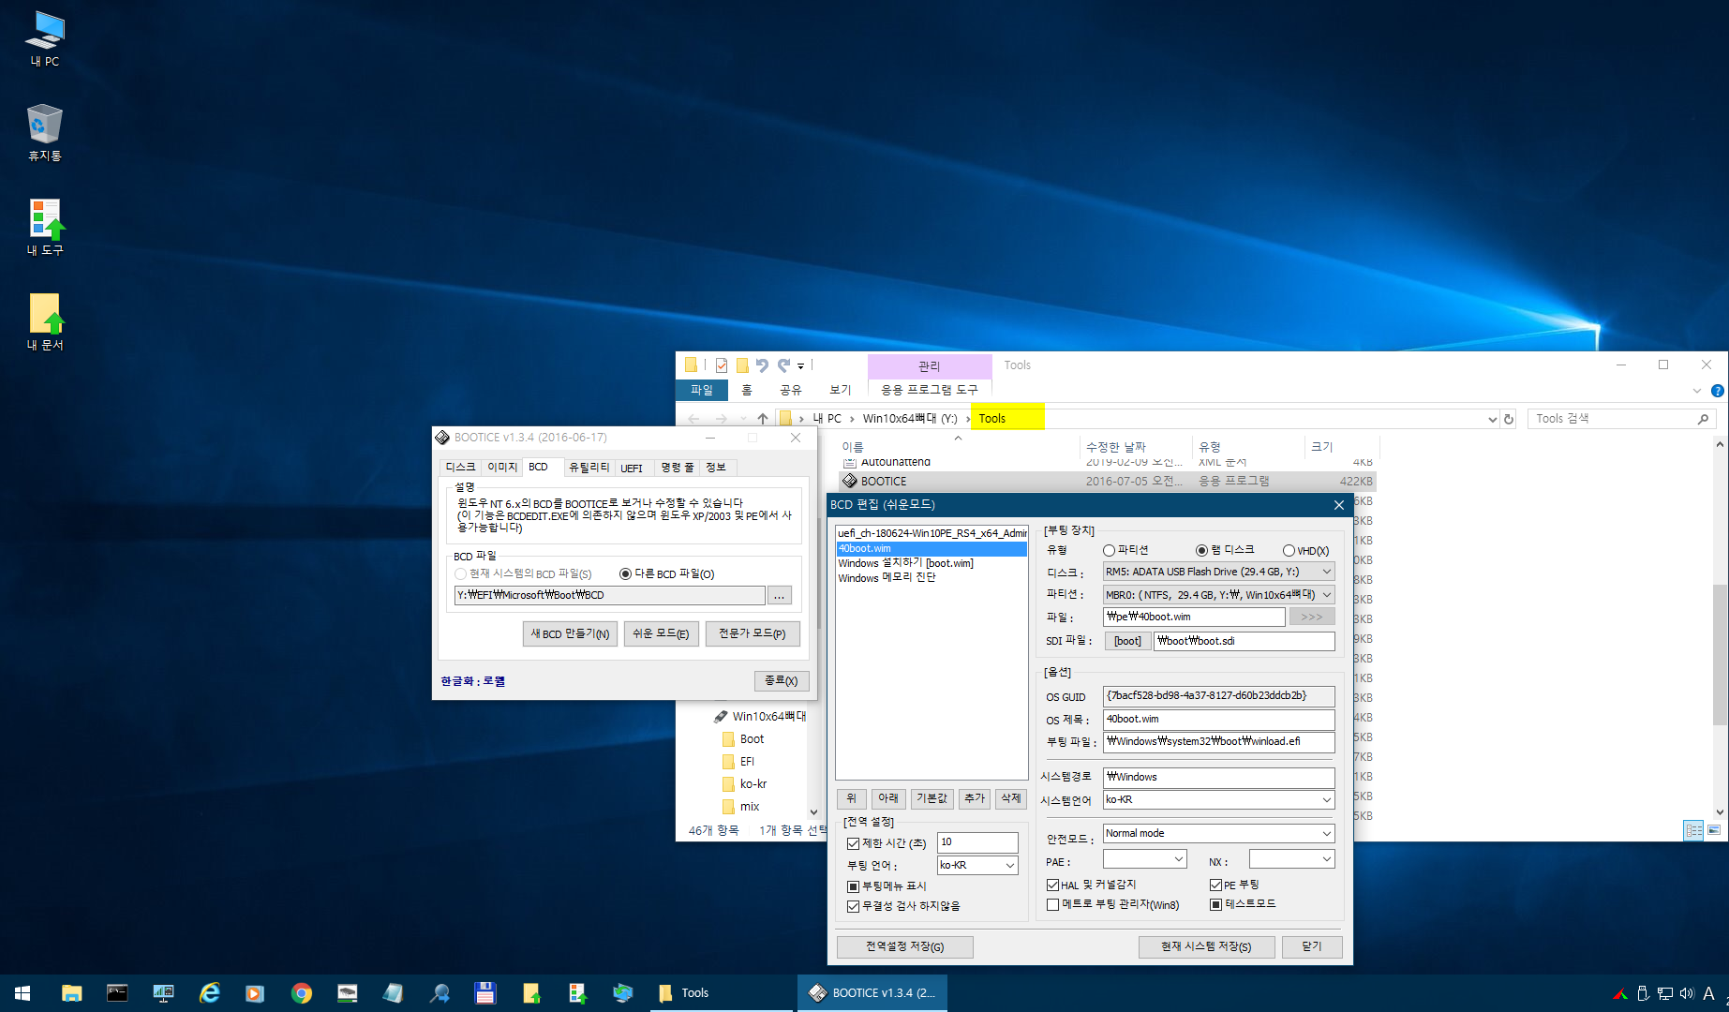Open Internet Explorer on the taskbar
Viewport: 1729px width, 1012px height.
[x=209, y=993]
